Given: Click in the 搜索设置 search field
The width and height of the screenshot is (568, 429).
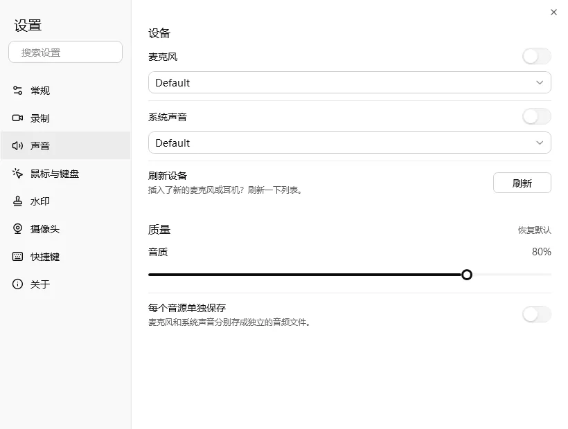Looking at the screenshot, I should pyautogui.click(x=66, y=52).
